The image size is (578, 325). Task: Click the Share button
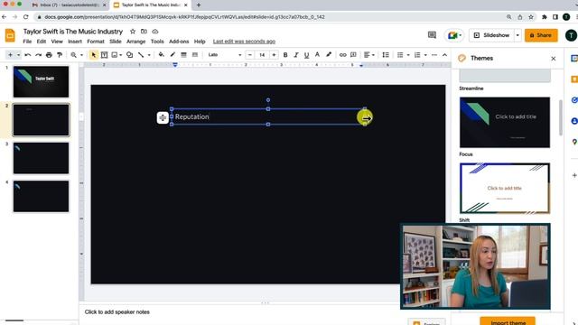pyautogui.click(x=541, y=35)
